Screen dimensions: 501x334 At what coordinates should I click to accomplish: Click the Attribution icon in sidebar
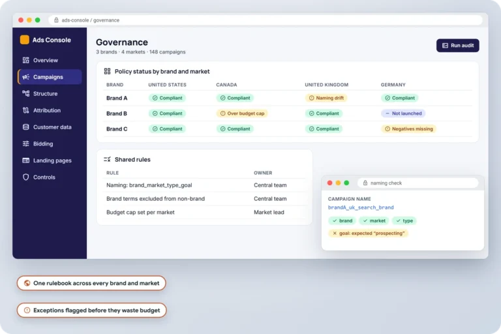26,110
